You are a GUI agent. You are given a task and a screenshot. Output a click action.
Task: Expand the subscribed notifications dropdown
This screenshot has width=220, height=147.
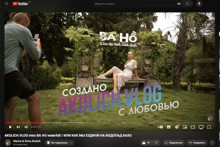coord(60,143)
